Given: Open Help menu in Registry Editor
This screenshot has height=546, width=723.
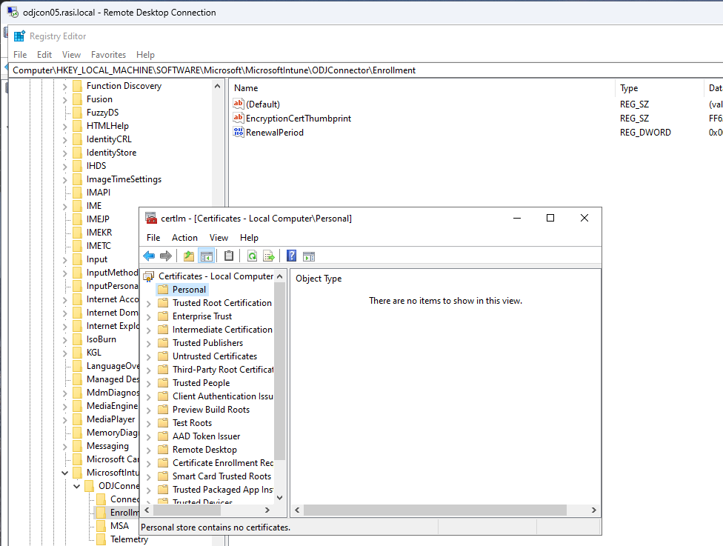Looking at the screenshot, I should pyautogui.click(x=145, y=54).
